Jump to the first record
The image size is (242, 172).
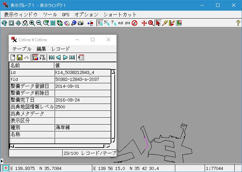(52, 57)
